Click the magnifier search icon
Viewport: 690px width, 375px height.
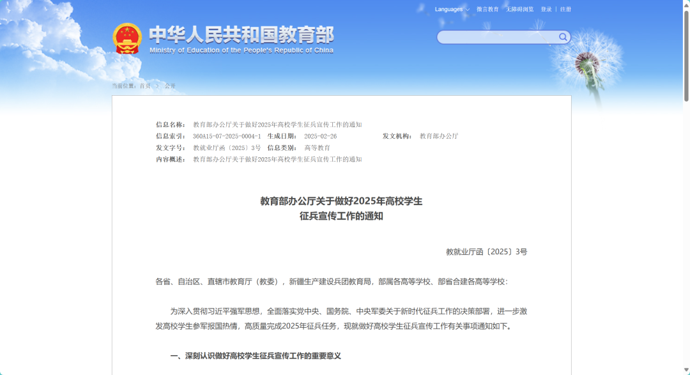click(563, 37)
